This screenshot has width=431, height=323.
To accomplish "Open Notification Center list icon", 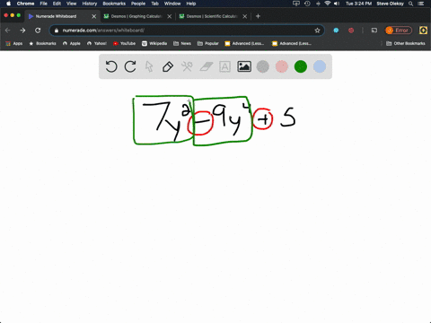I will (x=421, y=4).
